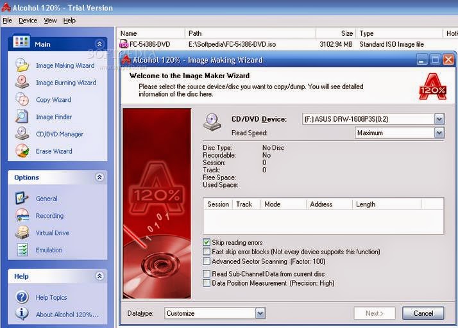Open the Datatype Customize dropdown
This screenshot has height=328, width=458.
click(260, 313)
